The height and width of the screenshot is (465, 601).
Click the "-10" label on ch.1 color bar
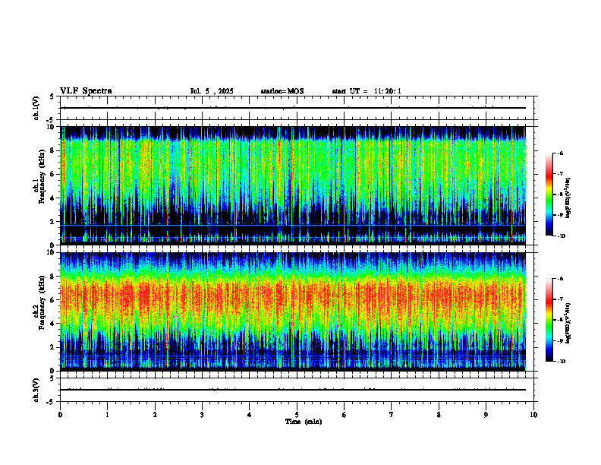point(561,236)
